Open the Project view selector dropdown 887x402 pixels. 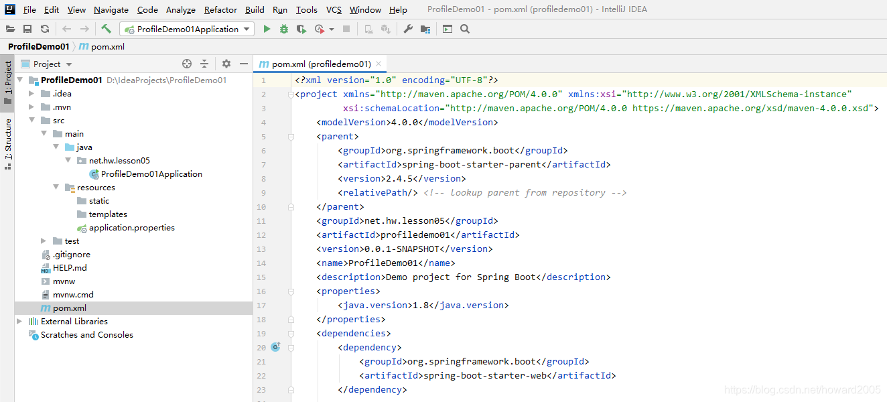tap(47, 64)
